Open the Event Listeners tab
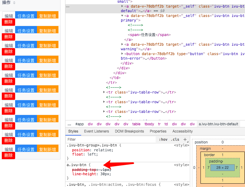 tap(96, 131)
